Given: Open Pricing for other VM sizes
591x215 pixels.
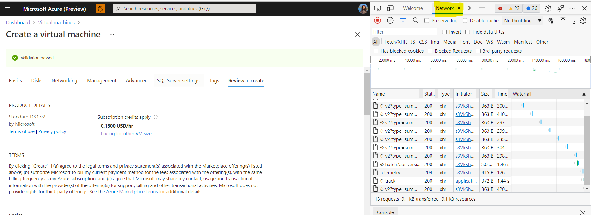Looking at the screenshot, I should pyautogui.click(x=127, y=134).
